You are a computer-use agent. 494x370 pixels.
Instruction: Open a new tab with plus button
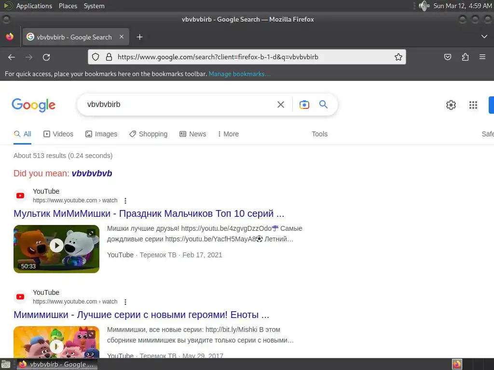pos(139,37)
